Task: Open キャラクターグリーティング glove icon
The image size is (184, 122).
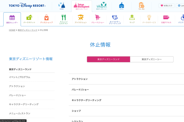Action: pyautogui.click(x=115, y=20)
